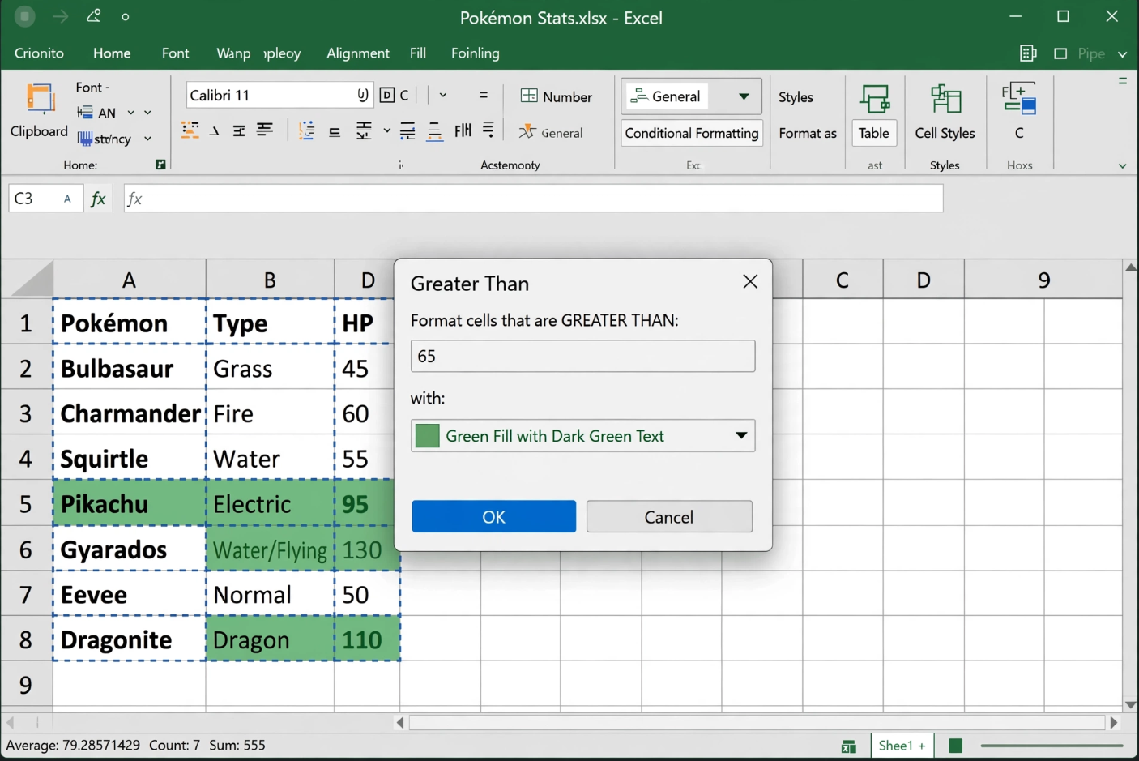Open the Name Box dropdown next to C3
Viewport: 1139px width, 761px height.
(x=67, y=199)
